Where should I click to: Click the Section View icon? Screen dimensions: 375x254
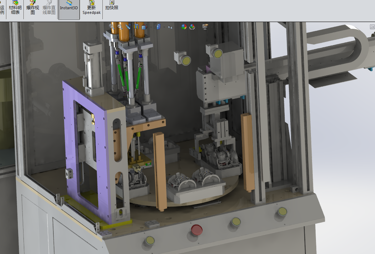(x=136, y=27)
